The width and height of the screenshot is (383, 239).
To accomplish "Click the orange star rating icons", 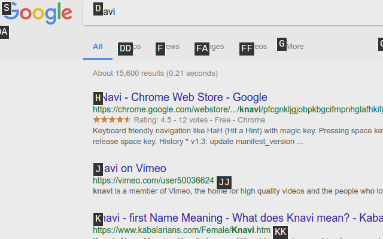I will pyautogui.click(x=112, y=119).
